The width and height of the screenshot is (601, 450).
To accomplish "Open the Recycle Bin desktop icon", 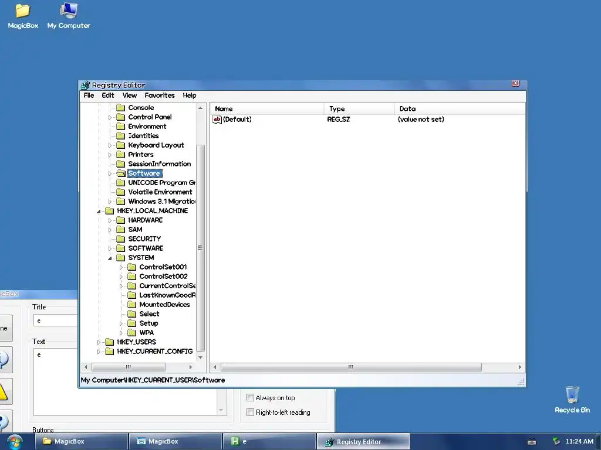I will tap(572, 394).
